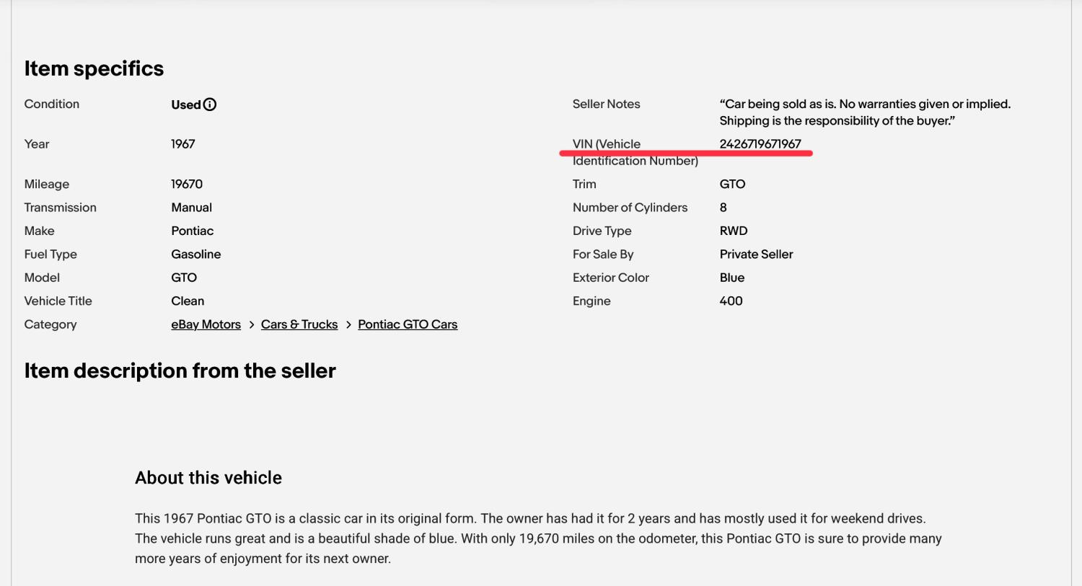Click the Private Seller value
The image size is (1082, 586).
click(756, 254)
